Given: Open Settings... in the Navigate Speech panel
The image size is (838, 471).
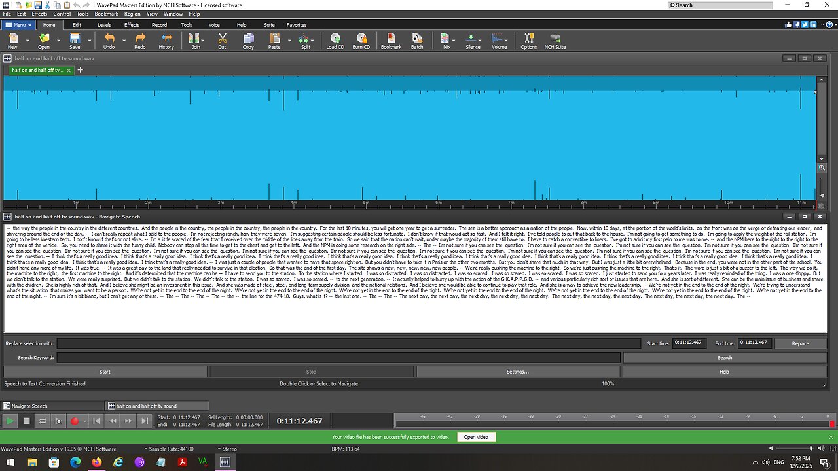Looking at the screenshot, I should tap(518, 372).
